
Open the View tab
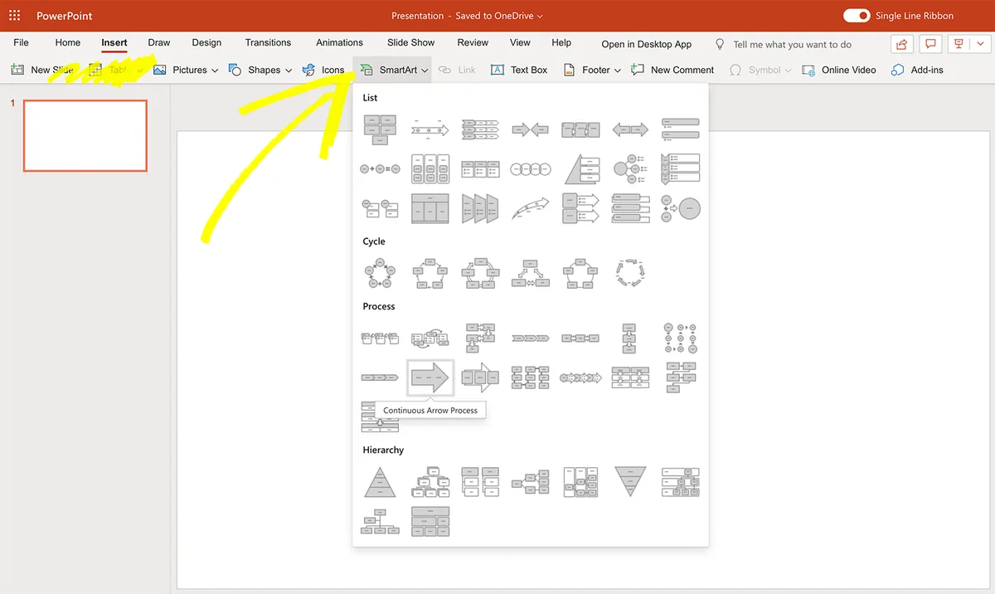[520, 42]
